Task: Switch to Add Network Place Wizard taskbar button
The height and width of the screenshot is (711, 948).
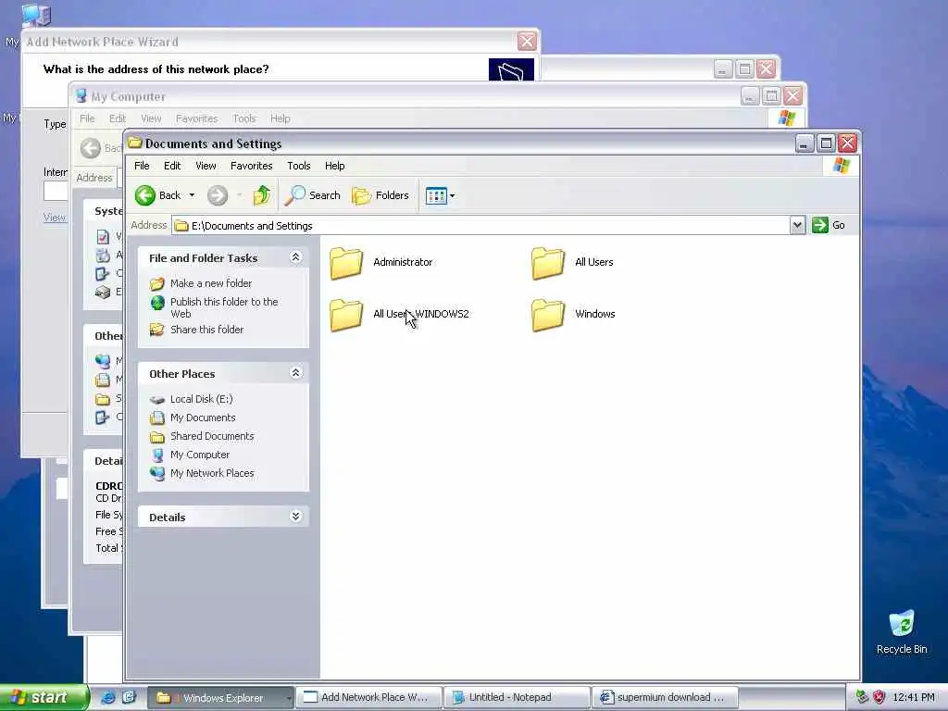Action: (368, 698)
